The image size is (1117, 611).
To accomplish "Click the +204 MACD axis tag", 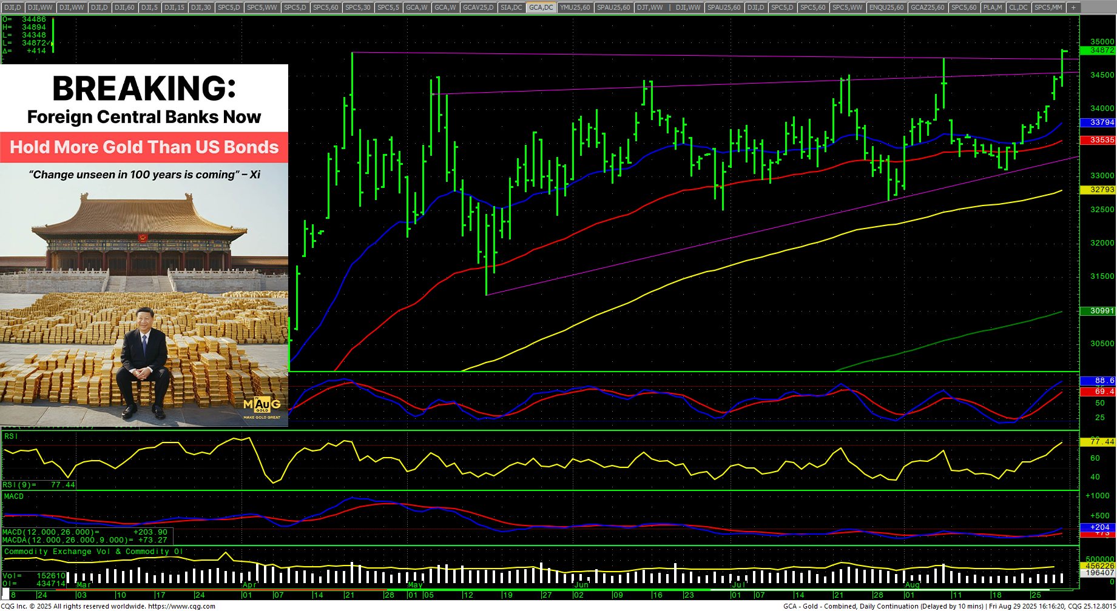I will [1098, 527].
